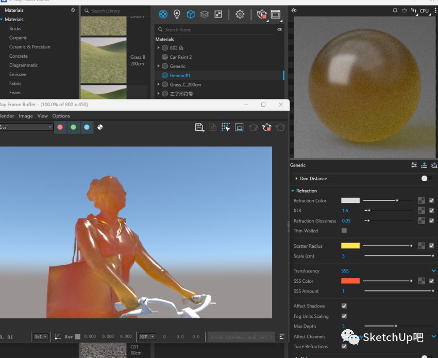The image size is (438, 358).
Task: Toggle the blue channel button
Action: [87, 127]
